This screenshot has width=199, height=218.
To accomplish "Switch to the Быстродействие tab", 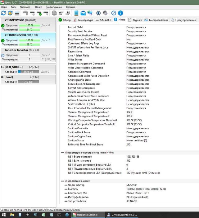I will coord(156,20).
